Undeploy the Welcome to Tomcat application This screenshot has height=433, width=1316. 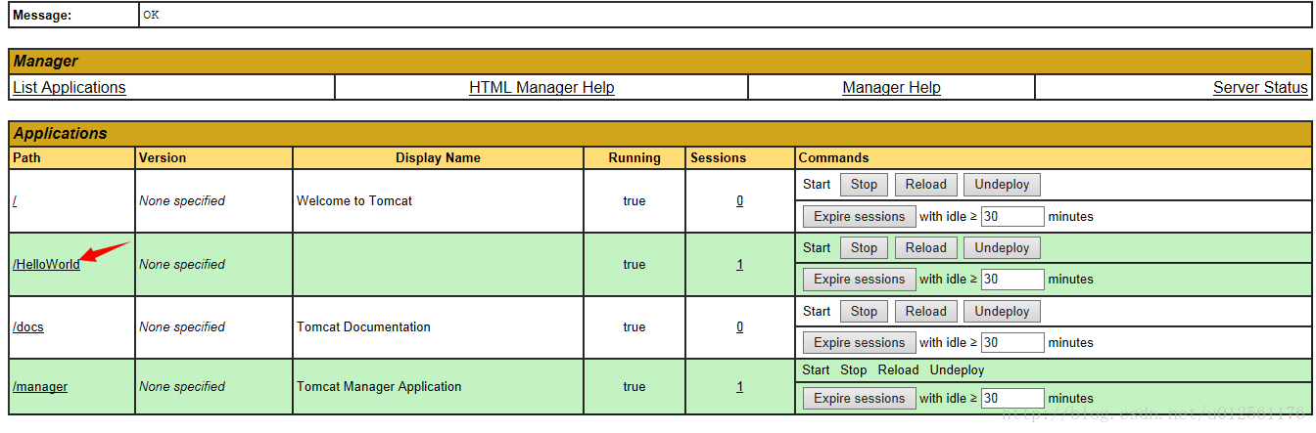[1002, 185]
